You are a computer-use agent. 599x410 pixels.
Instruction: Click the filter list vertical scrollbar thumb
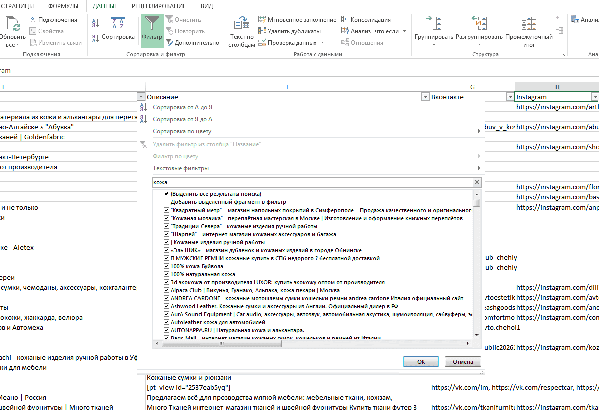point(476,203)
